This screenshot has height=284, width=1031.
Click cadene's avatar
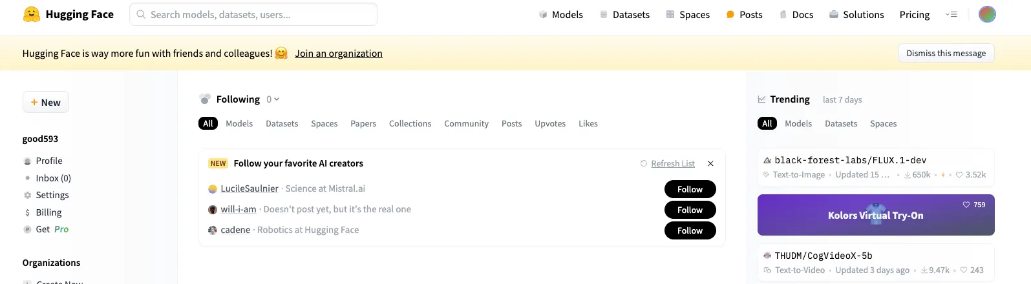click(x=213, y=230)
